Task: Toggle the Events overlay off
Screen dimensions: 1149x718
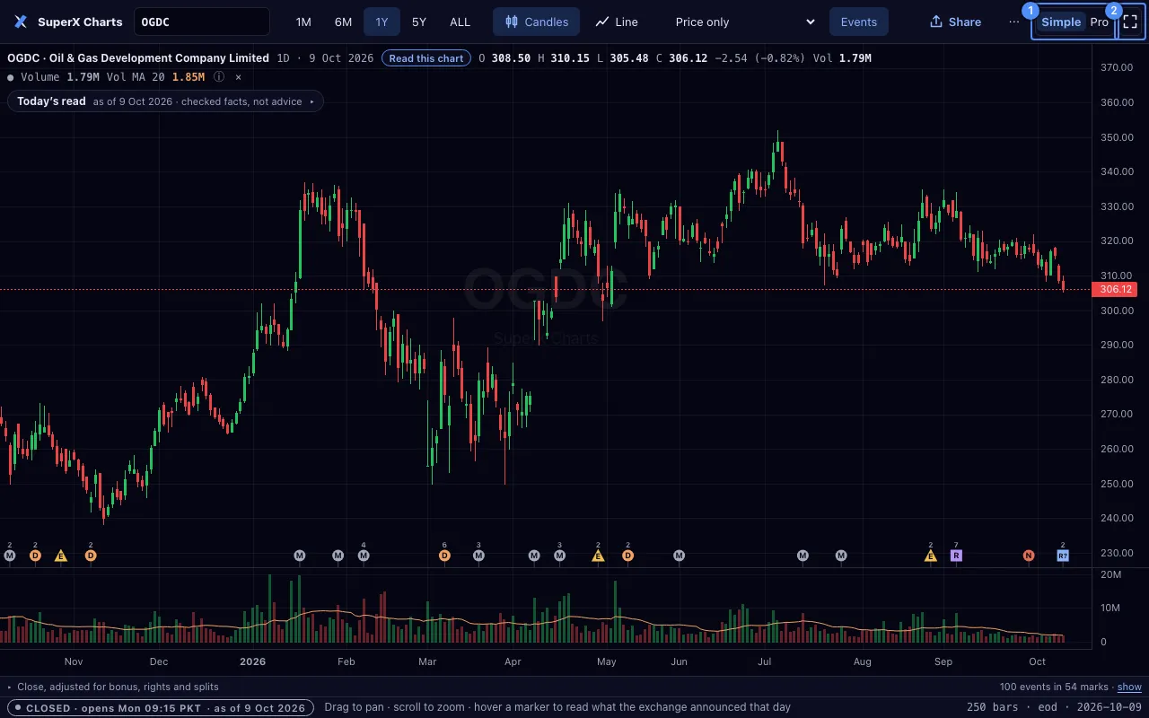Action: click(x=859, y=22)
